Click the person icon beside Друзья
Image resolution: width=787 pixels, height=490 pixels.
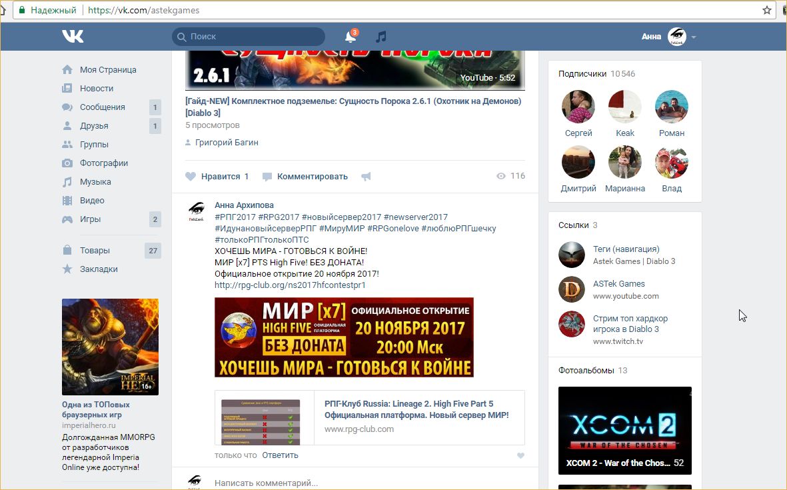[67, 125]
